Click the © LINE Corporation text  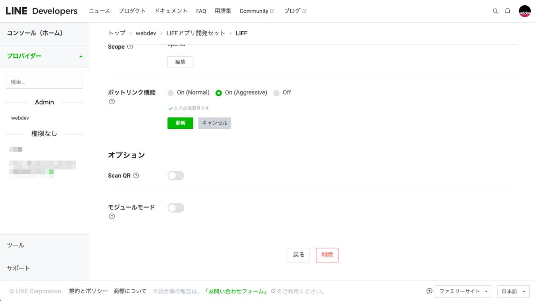[35, 291]
